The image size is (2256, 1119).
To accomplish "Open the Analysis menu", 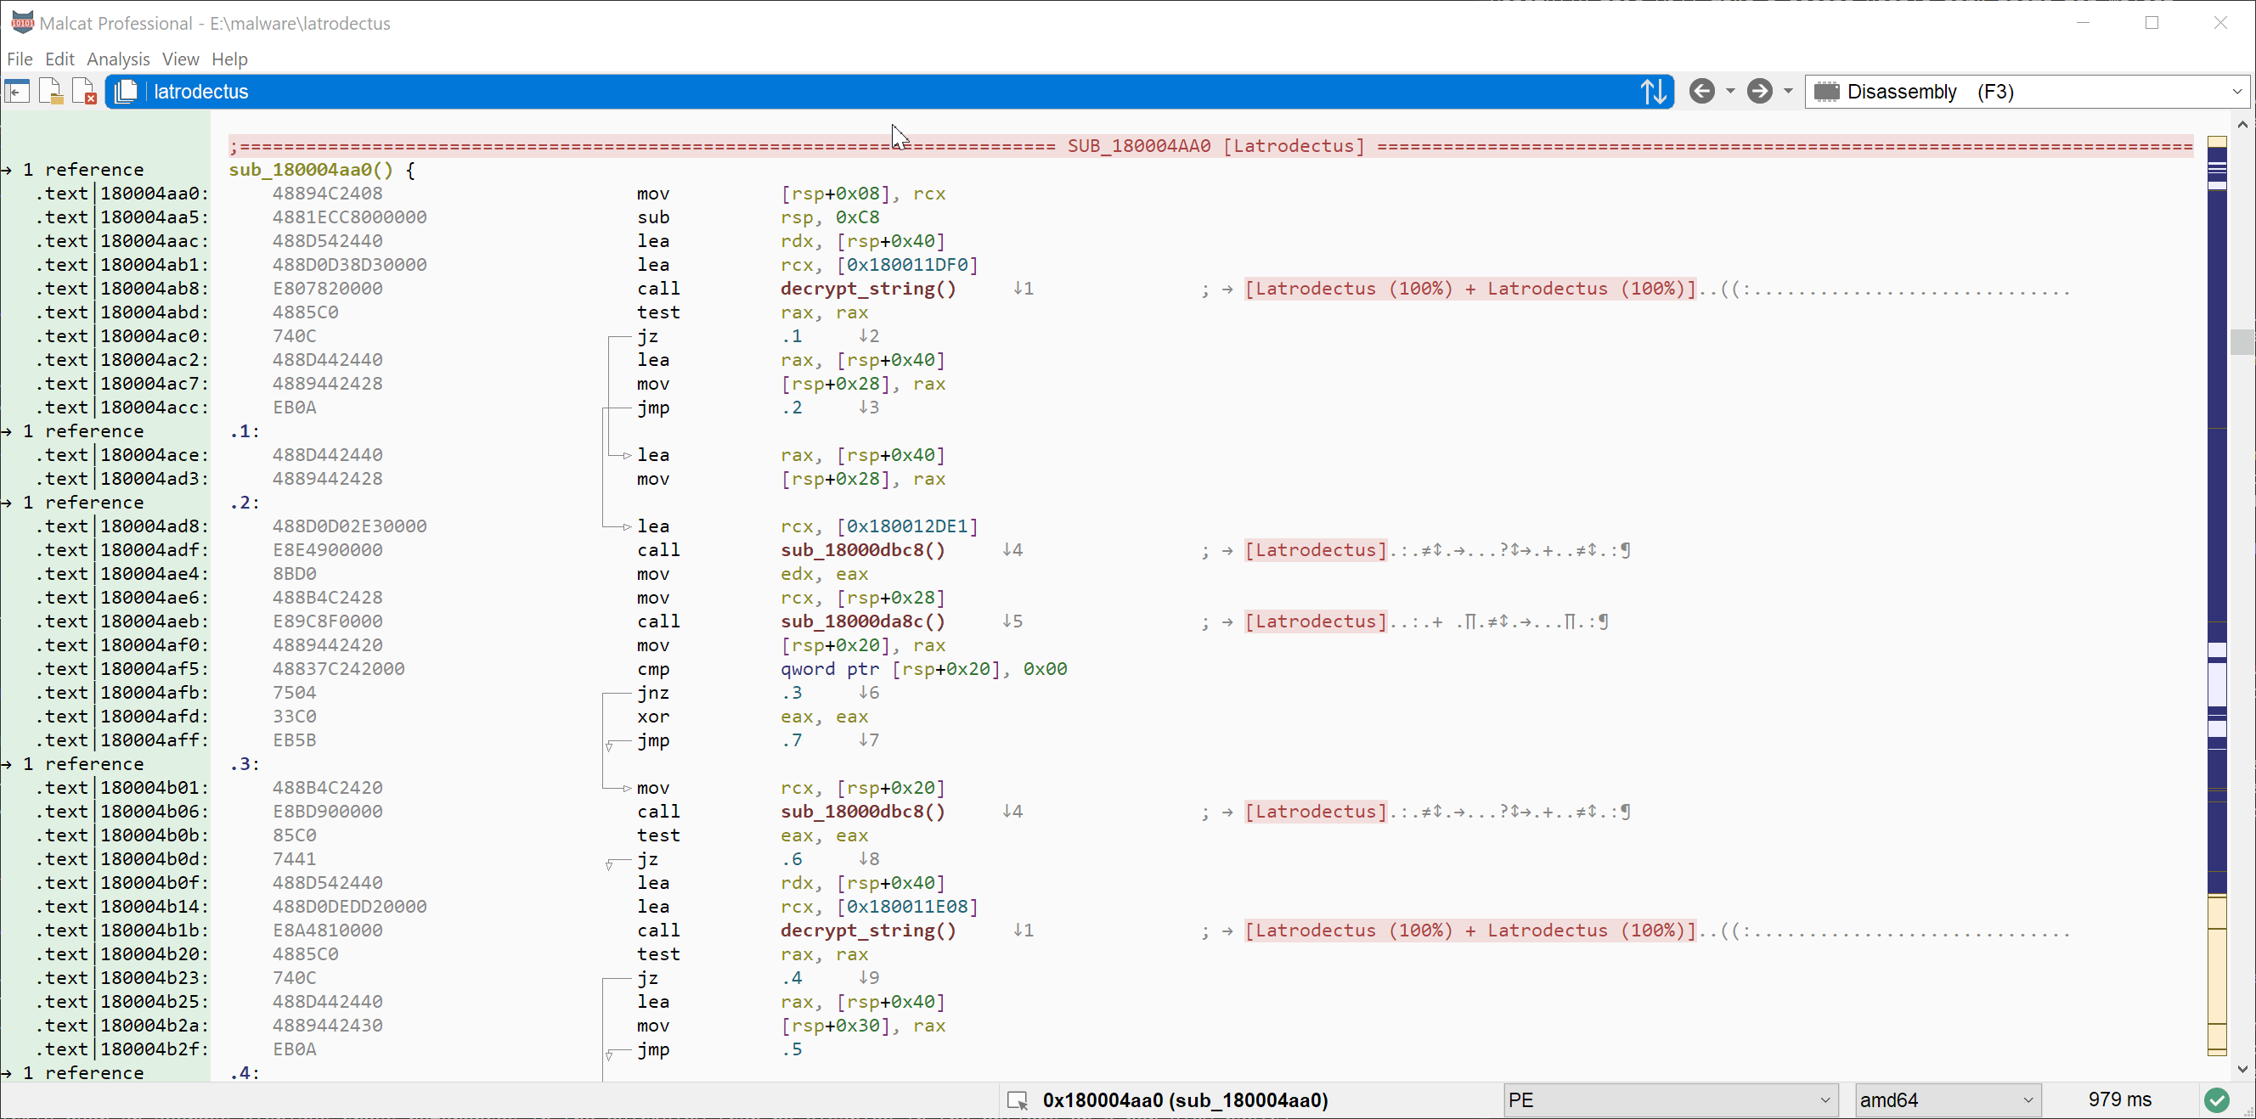I will [118, 59].
